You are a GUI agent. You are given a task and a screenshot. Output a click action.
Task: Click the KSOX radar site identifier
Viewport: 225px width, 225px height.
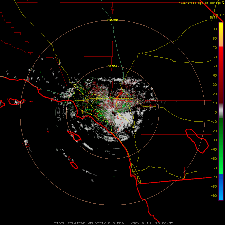pyautogui.click(x=135, y=223)
